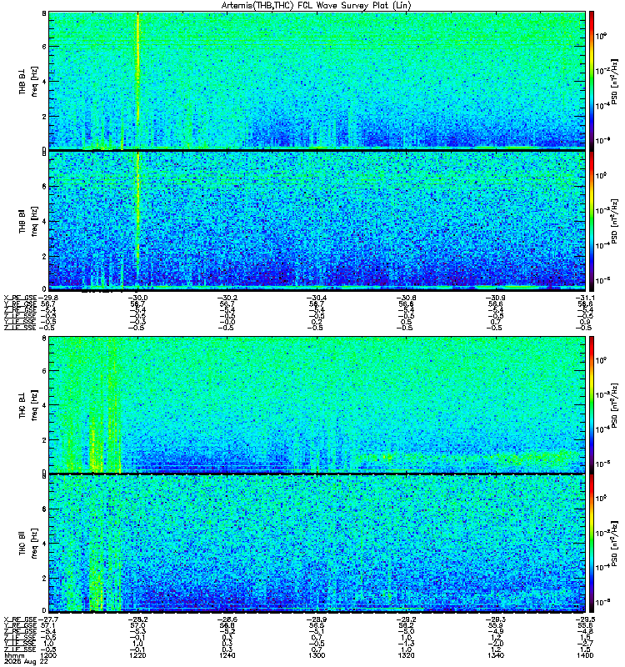Click the THC B-parallel freq axis label
Screen dimensions: 625x667
point(28,544)
